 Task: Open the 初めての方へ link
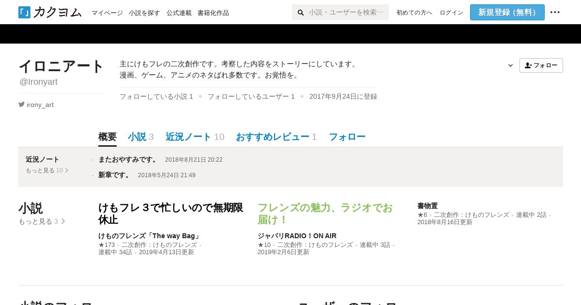click(414, 13)
